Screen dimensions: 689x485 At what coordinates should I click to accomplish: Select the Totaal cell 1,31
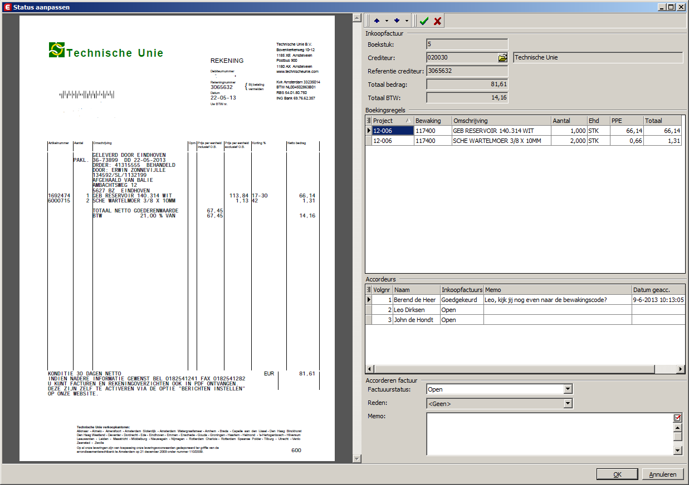662,141
